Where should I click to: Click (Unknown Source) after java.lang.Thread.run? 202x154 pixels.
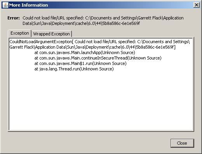tap(97, 69)
